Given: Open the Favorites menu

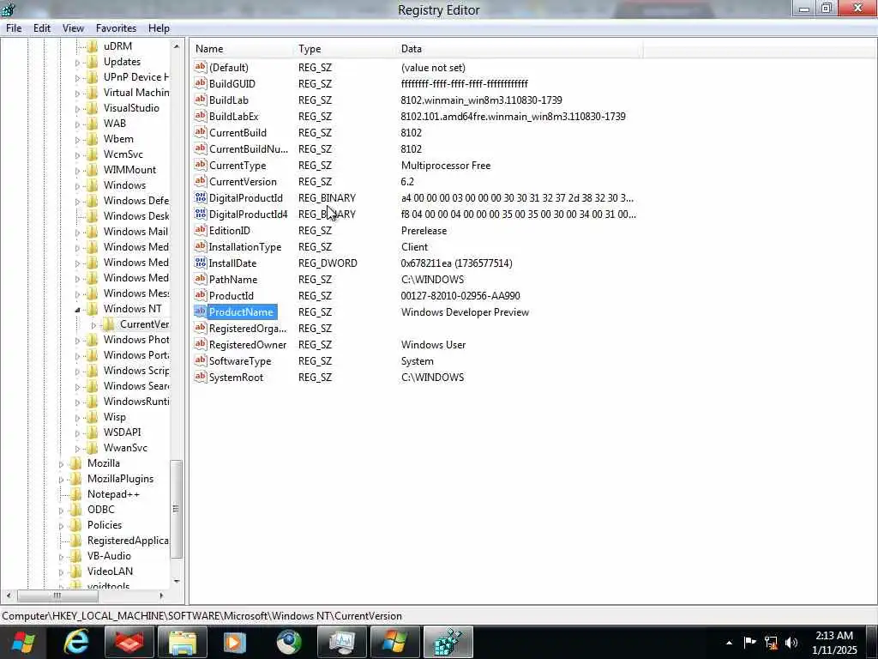Looking at the screenshot, I should [x=116, y=28].
